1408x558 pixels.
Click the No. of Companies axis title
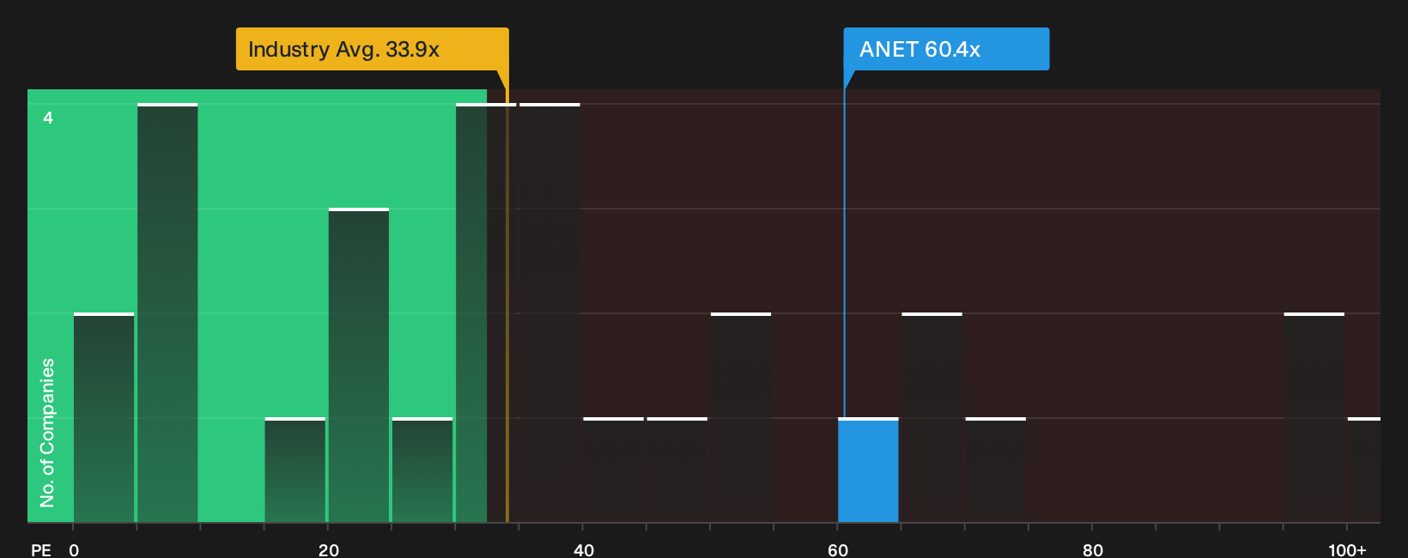pyautogui.click(x=47, y=433)
